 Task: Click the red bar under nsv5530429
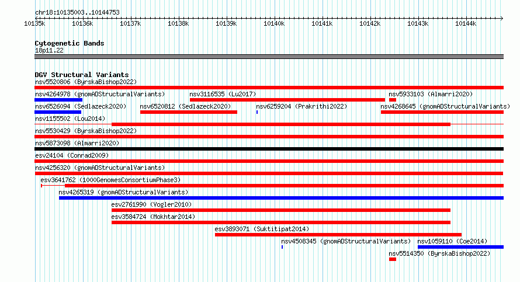pos(269,137)
